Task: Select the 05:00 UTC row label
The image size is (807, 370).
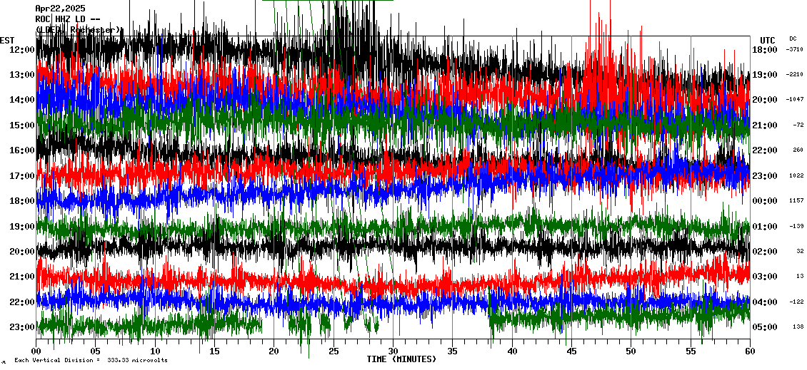Action: point(765,327)
